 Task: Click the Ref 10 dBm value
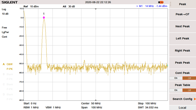pyautogui.click(x=31, y=6)
